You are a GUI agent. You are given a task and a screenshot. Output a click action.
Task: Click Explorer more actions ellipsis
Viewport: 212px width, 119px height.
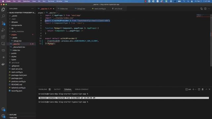[32, 9]
